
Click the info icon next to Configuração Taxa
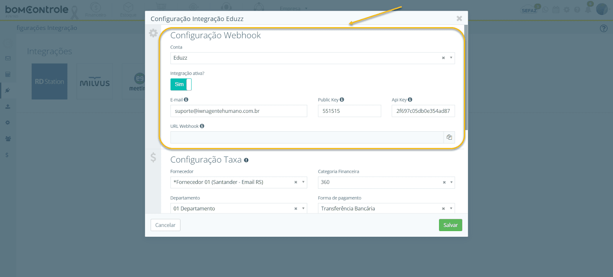tap(246, 160)
